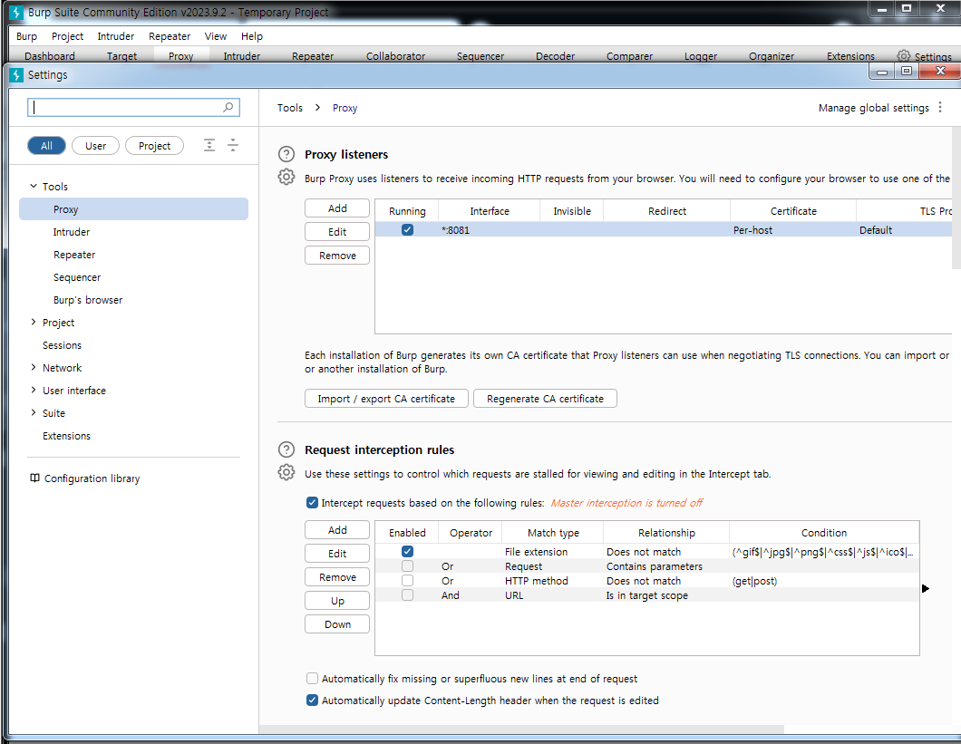Collapse the Tools tree section

pyautogui.click(x=34, y=186)
